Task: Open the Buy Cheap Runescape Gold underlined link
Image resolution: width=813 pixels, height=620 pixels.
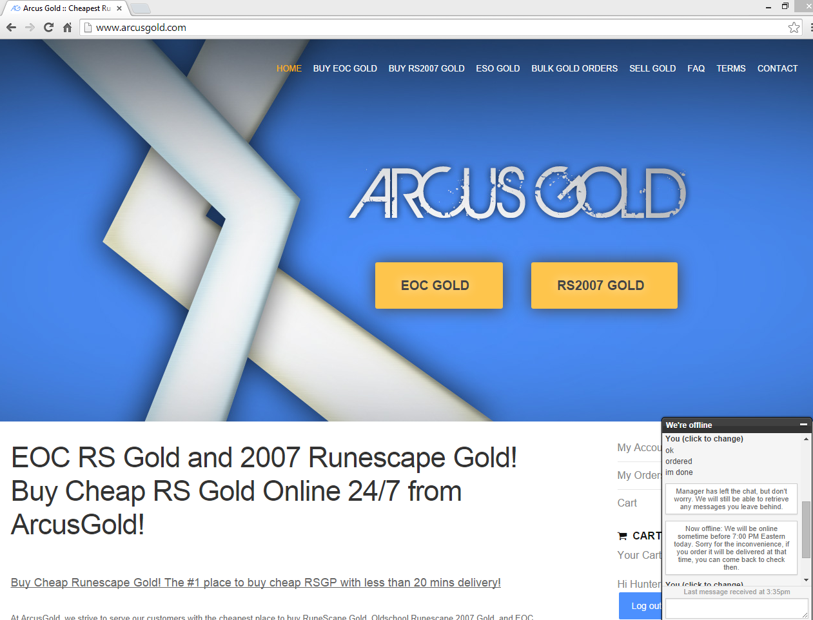Action: point(255,583)
